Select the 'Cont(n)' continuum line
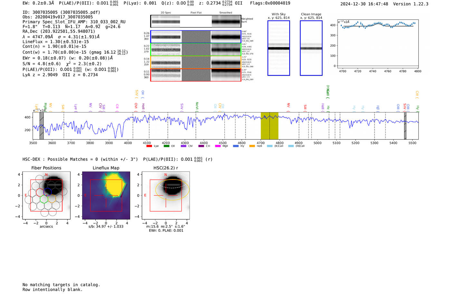This screenshot has height=307, width=451. point(54,46)
